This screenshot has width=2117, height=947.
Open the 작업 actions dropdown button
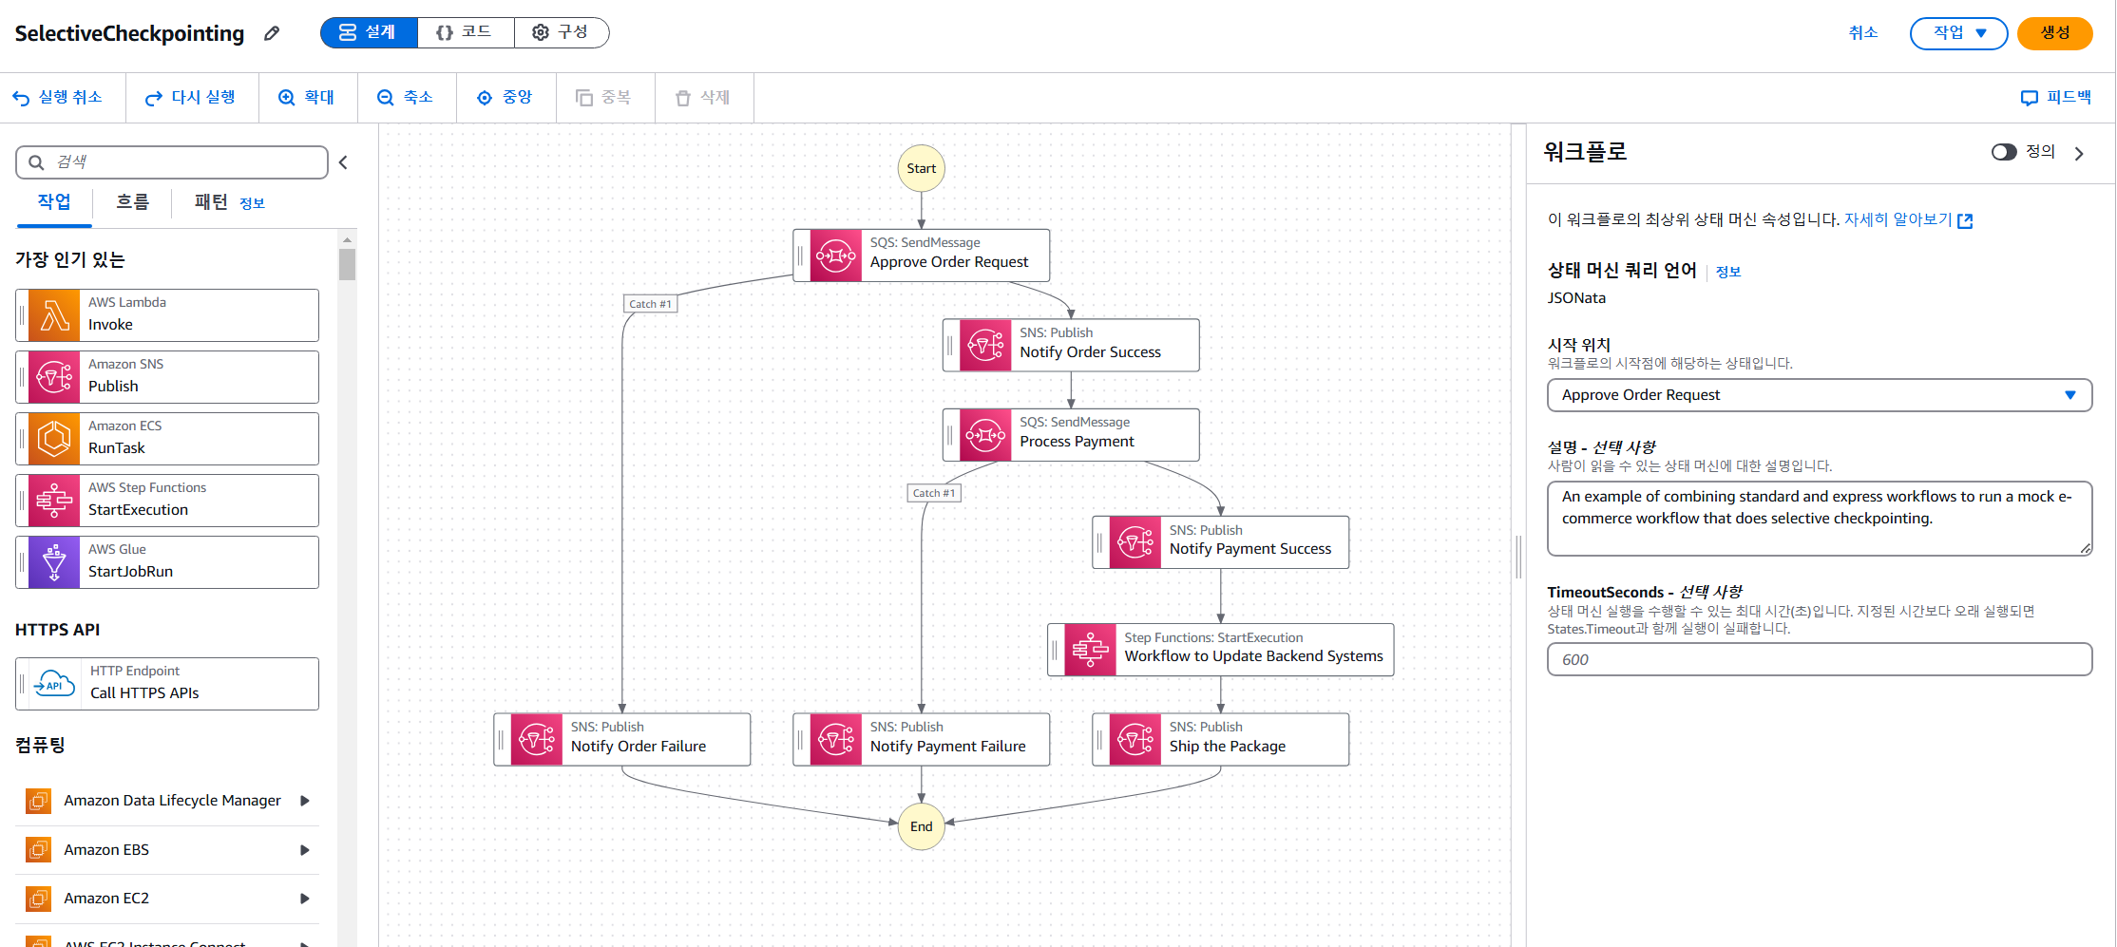point(1958,33)
